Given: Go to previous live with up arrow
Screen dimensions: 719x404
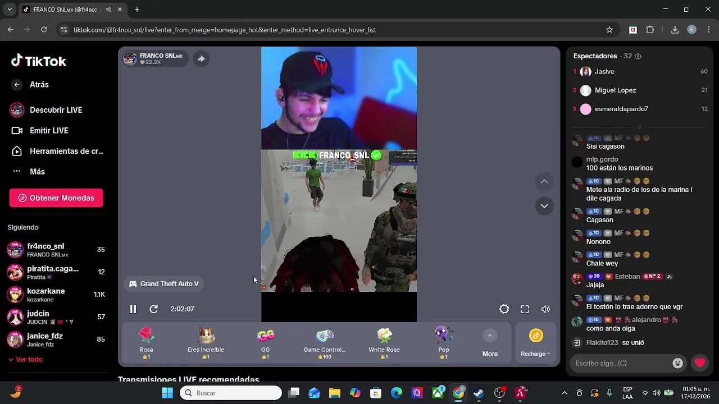Looking at the screenshot, I should pyautogui.click(x=544, y=182).
